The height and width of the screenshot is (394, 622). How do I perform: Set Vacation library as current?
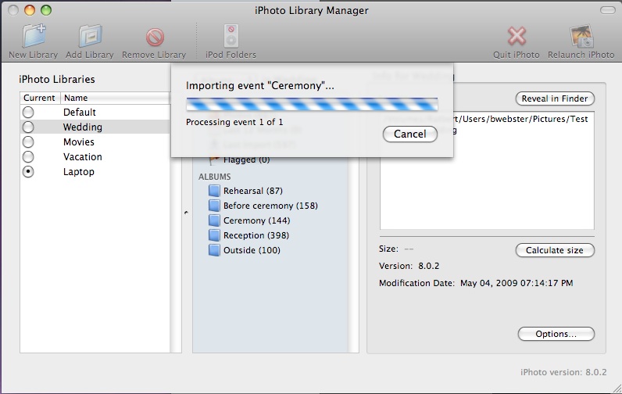(x=28, y=157)
